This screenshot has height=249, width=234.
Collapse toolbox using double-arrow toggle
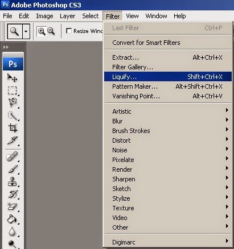6,47
